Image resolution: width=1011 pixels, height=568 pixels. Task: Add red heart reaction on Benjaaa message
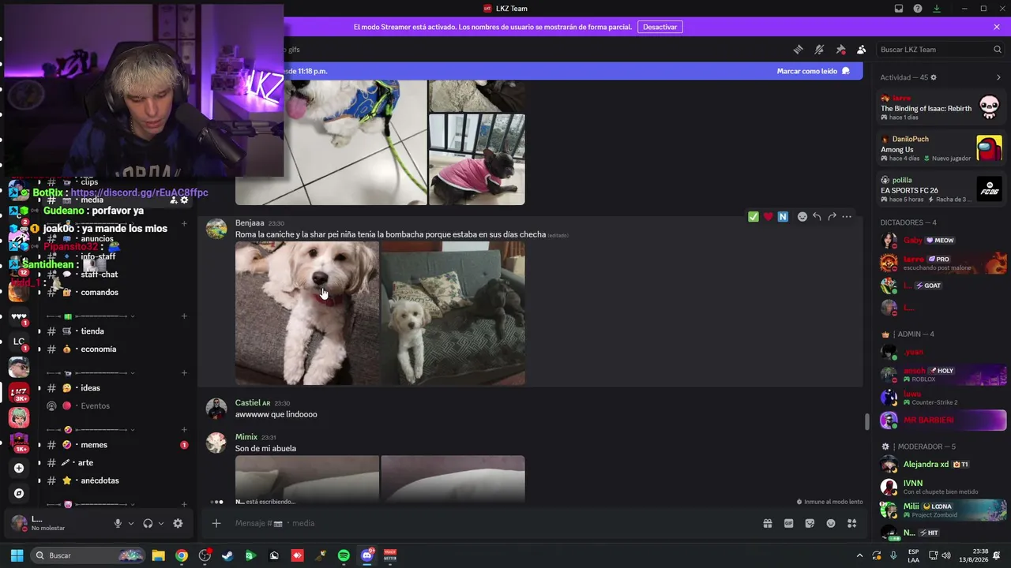(x=768, y=217)
